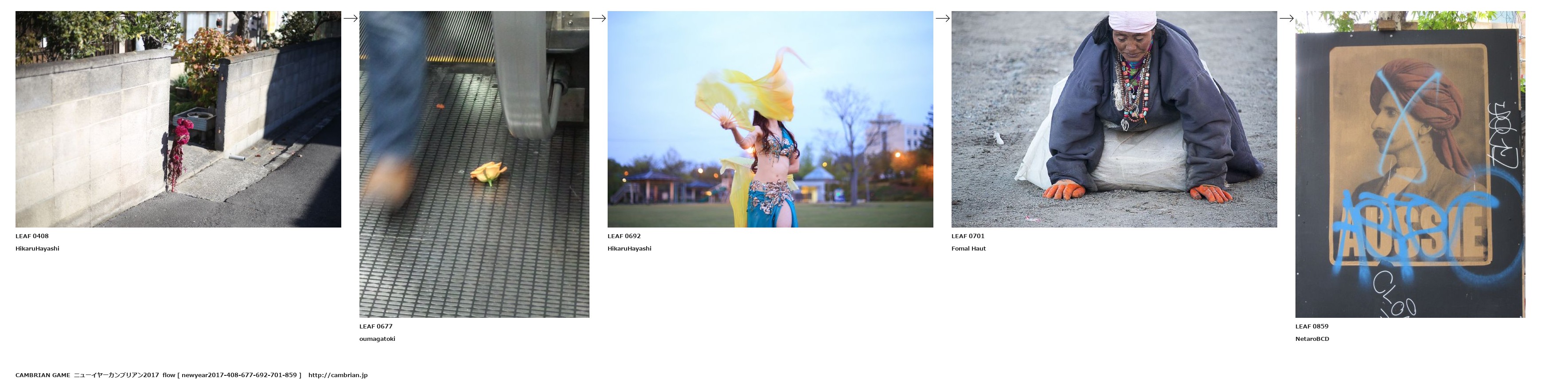Click the LEAF 0692 label
Image resolution: width=1541 pixels, height=386 pixels.
point(624,236)
